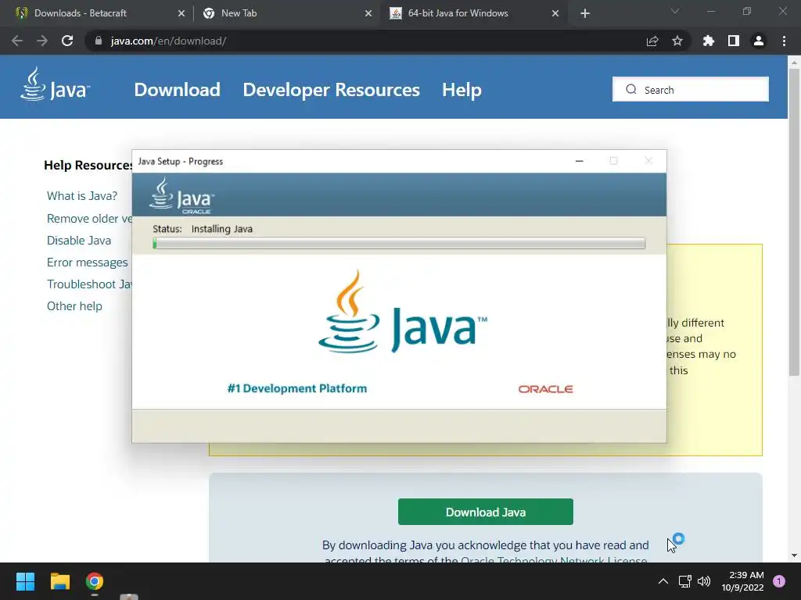Open the Chrome extensions puzzle icon
The width and height of the screenshot is (801, 600).
pyautogui.click(x=709, y=41)
